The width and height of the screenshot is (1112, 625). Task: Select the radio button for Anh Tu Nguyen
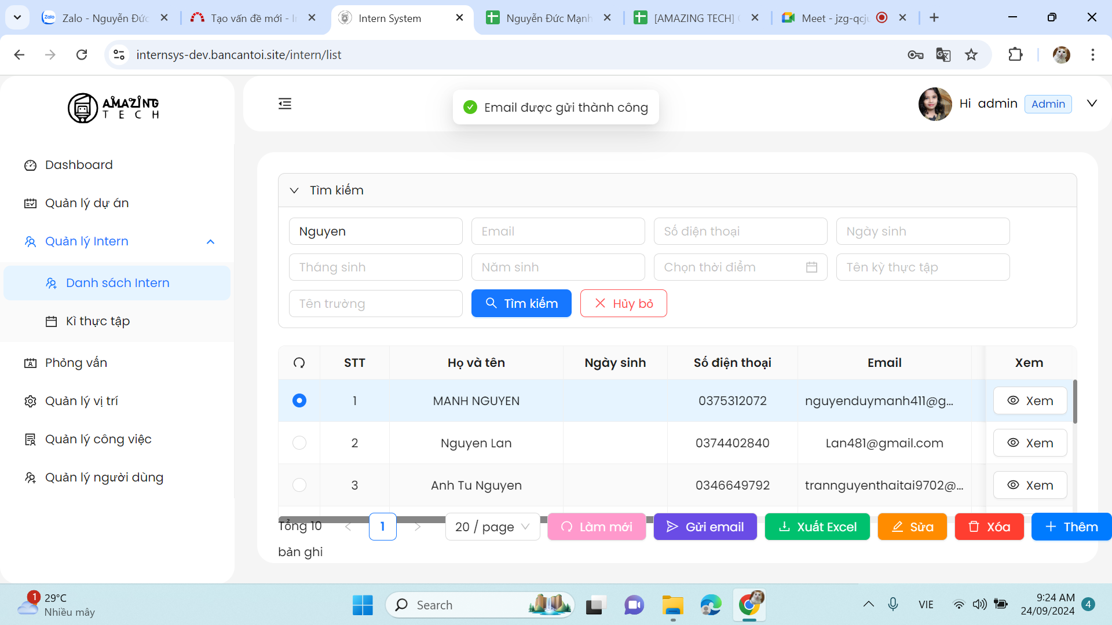pyautogui.click(x=299, y=485)
